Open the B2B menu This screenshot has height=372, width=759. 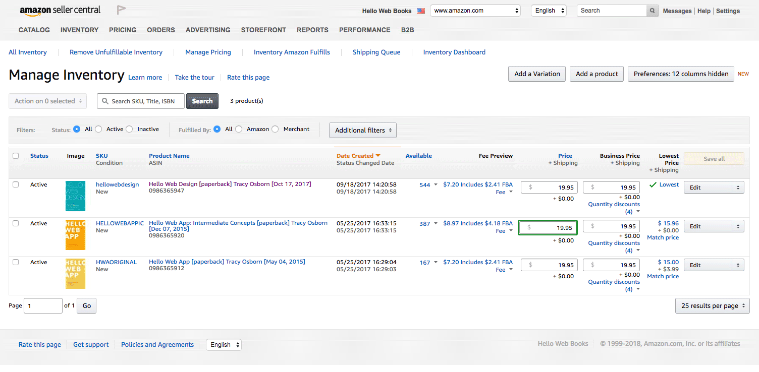coord(408,30)
